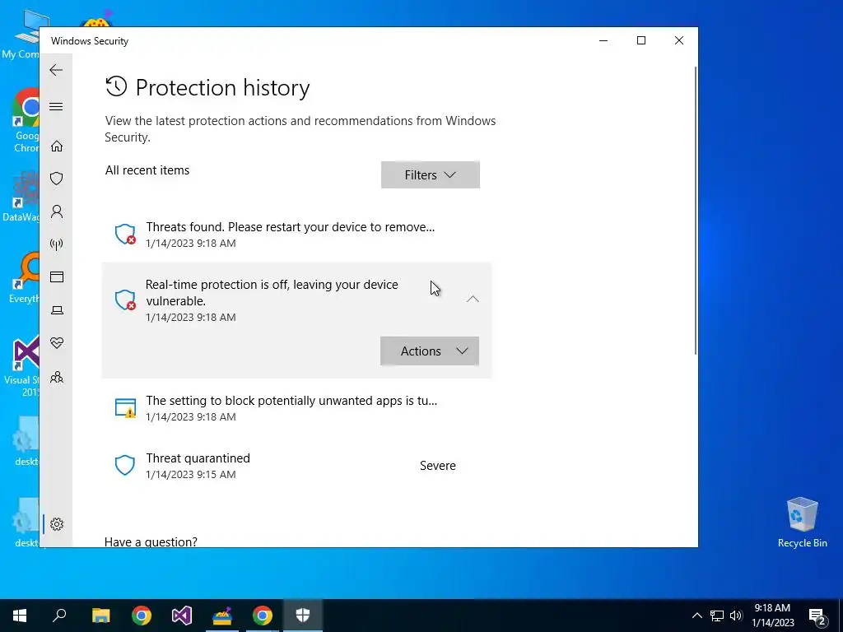
Task: Go back using the back arrow
Action: [56, 70]
